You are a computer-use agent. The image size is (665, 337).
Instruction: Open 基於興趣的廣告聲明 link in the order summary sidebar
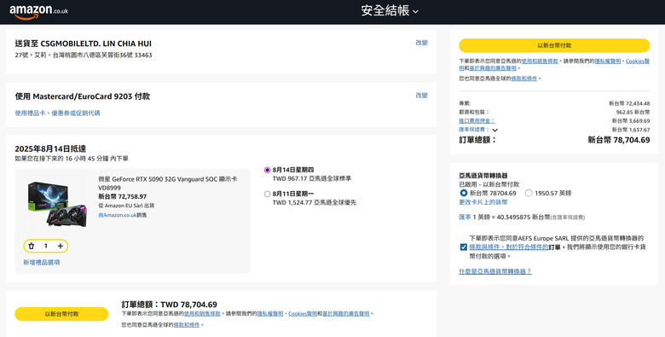pos(493,68)
